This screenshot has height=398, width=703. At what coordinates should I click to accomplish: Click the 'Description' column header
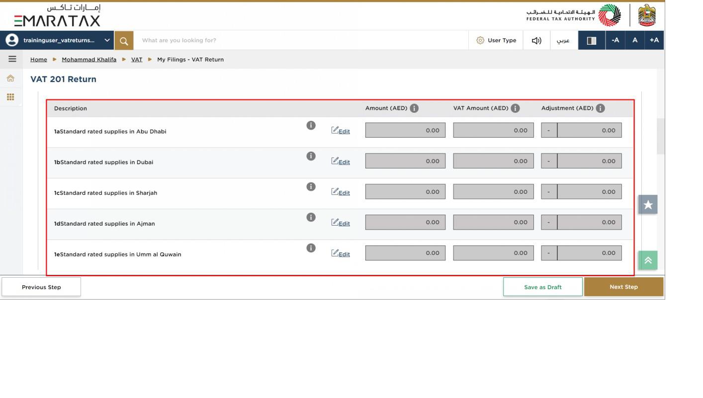point(70,108)
